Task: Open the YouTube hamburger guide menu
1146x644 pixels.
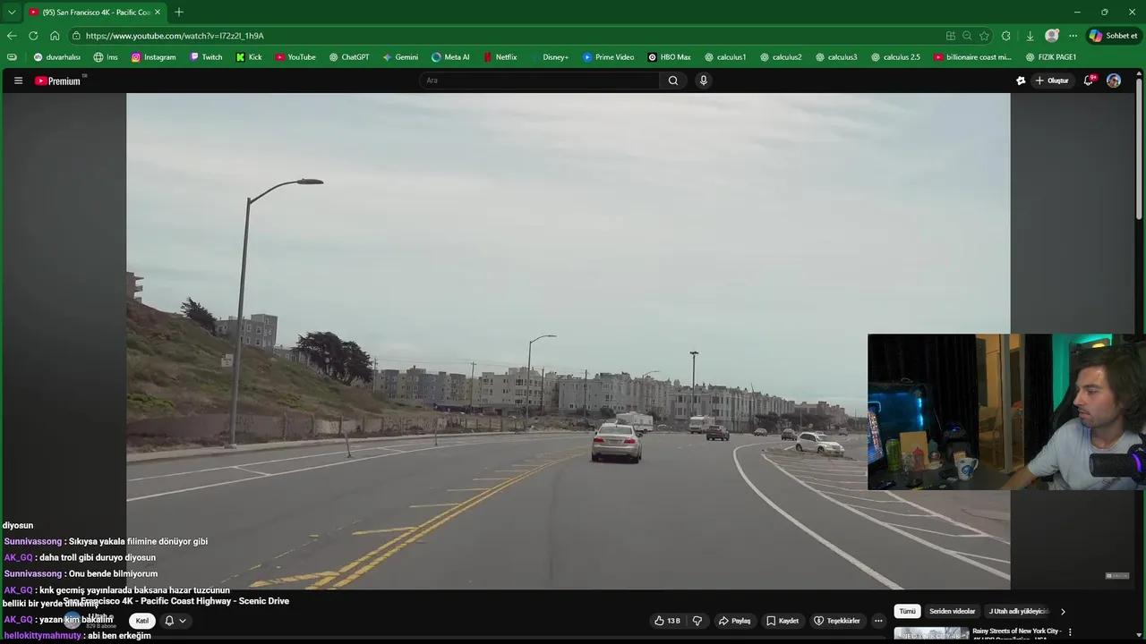Action: pos(18,80)
